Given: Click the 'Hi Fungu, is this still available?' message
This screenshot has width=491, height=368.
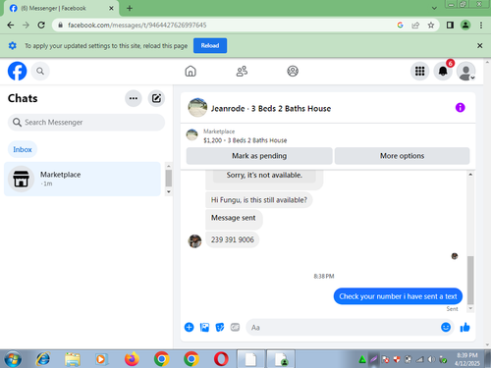Looking at the screenshot, I should [x=259, y=200].
